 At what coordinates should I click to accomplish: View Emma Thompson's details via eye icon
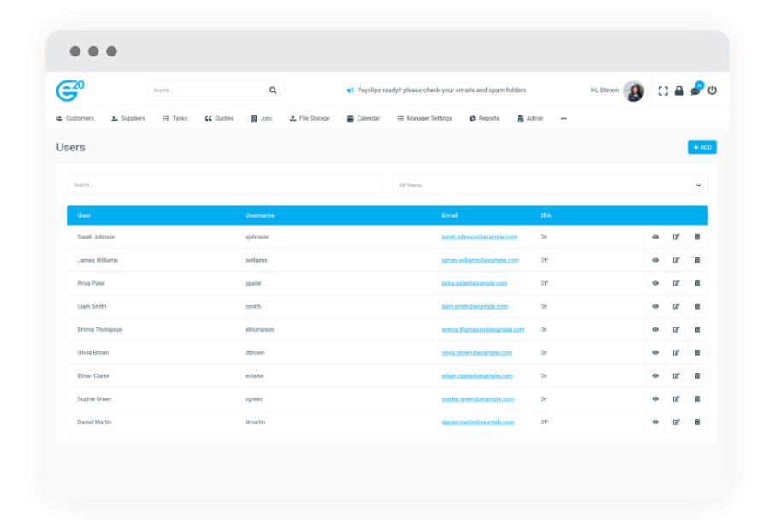point(654,329)
